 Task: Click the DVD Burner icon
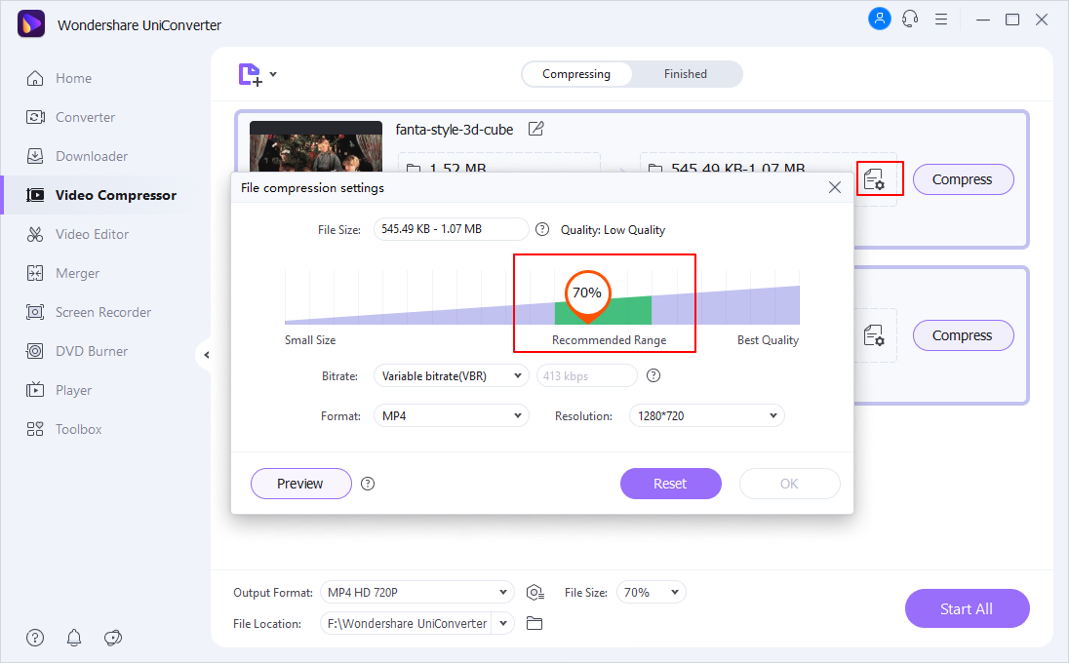click(35, 352)
